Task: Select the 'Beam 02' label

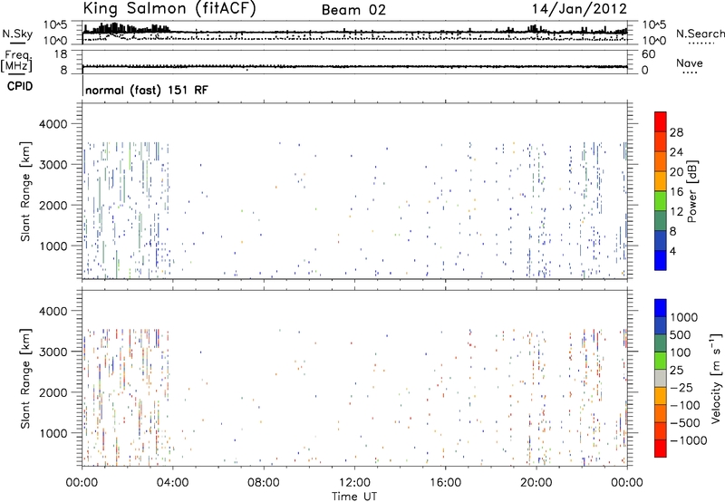Action: [353, 10]
